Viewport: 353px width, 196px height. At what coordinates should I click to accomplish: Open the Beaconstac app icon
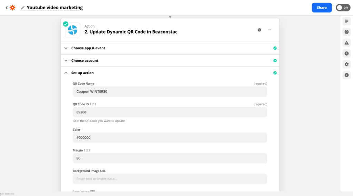(72, 30)
